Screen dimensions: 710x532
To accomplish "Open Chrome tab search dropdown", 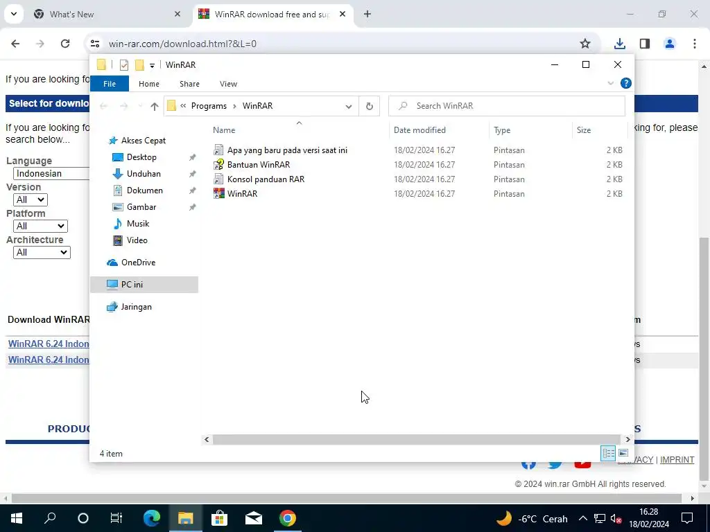I will pyautogui.click(x=14, y=14).
